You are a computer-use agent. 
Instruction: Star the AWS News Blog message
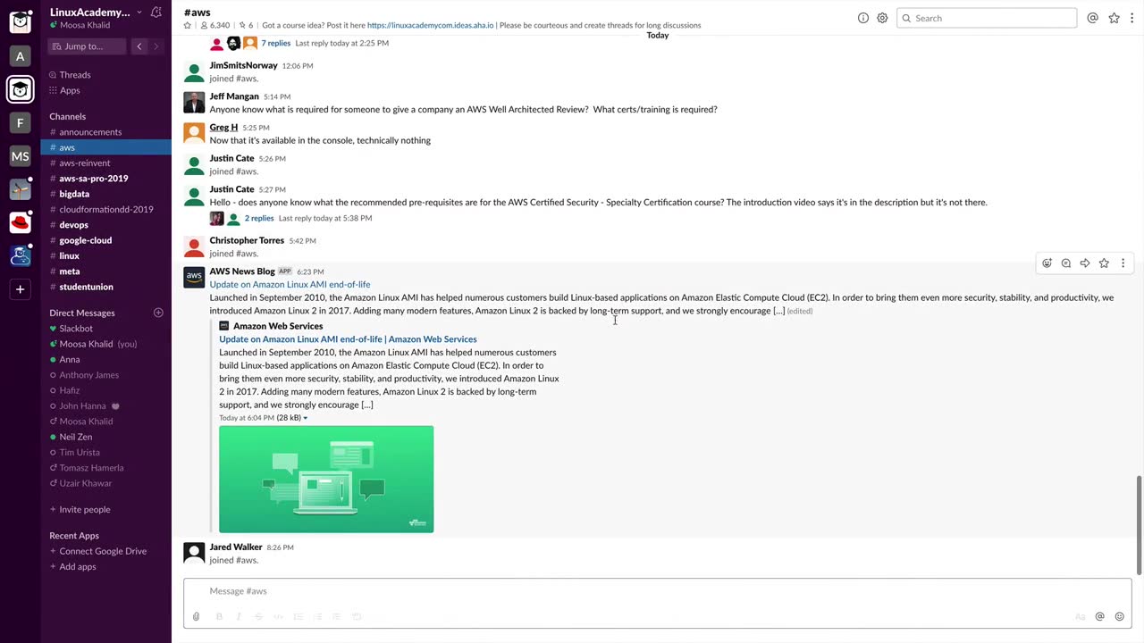[x=1104, y=263]
